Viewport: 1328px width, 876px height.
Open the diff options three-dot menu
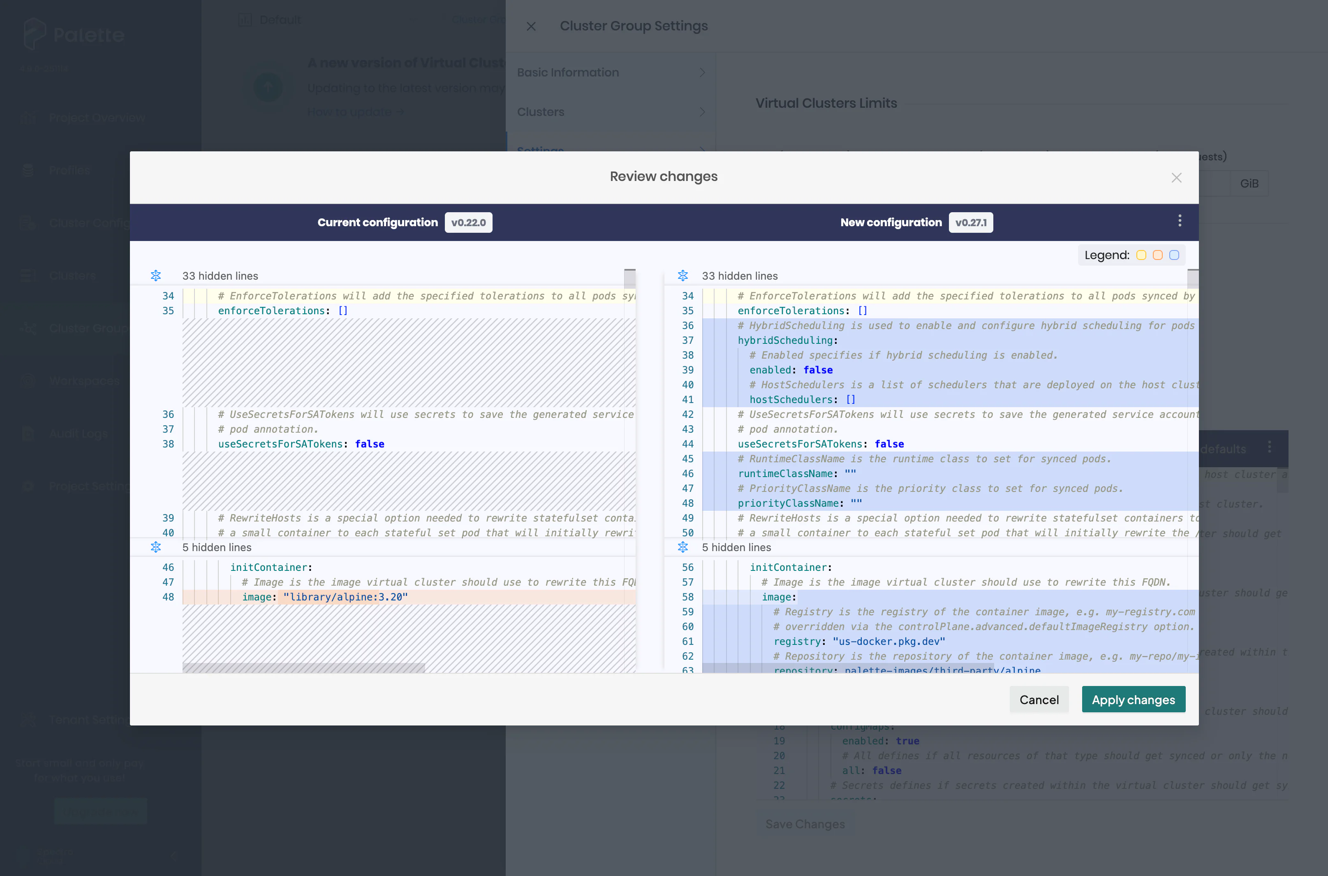pos(1180,221)
